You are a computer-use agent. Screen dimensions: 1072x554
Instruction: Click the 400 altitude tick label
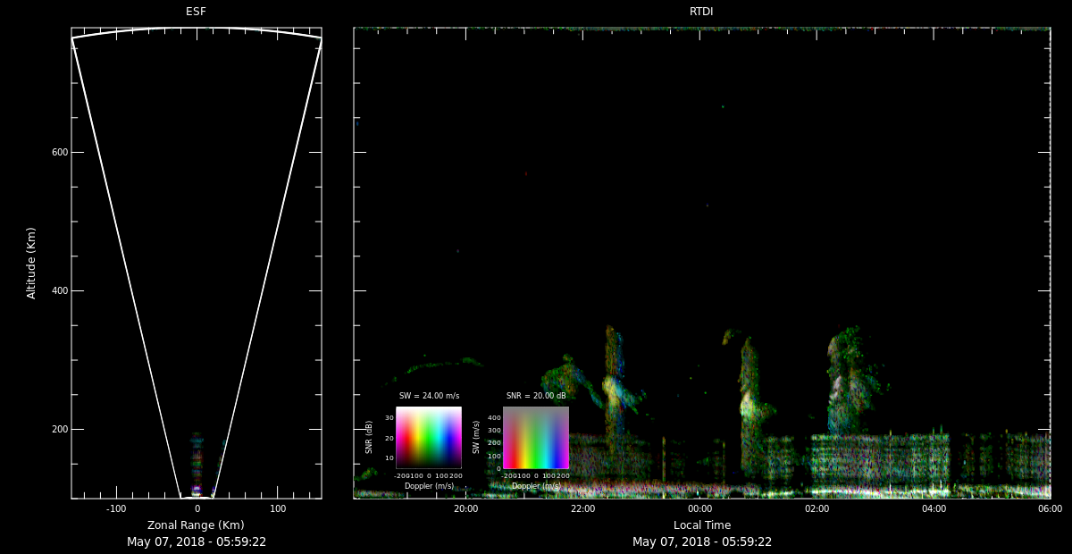(x=60, y=290)
